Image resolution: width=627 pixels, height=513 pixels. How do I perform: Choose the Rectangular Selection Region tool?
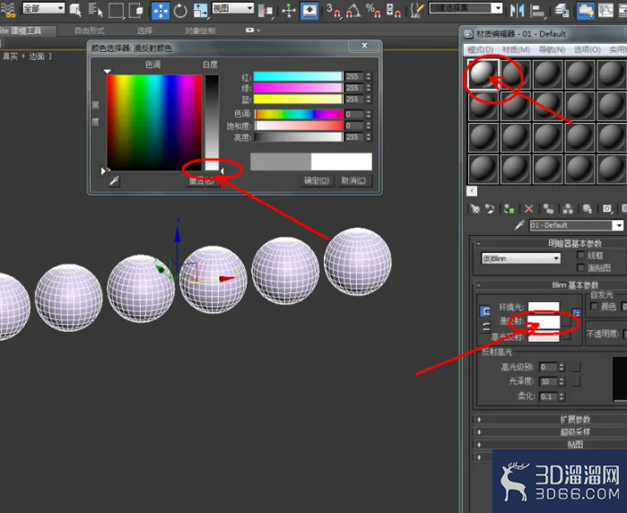[117, 11]
